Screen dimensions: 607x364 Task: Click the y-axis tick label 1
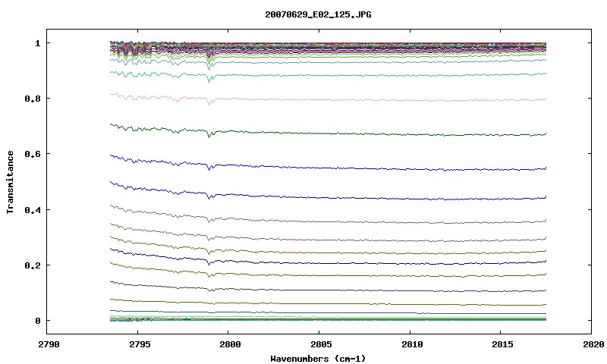37,43
